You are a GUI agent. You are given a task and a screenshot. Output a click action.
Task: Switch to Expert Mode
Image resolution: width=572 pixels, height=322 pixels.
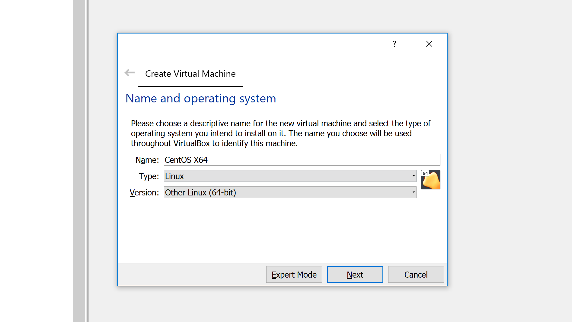[294, 275]
